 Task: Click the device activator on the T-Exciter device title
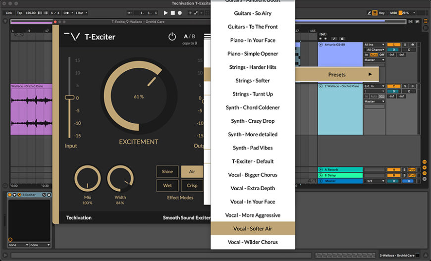(x=9, y=195)
